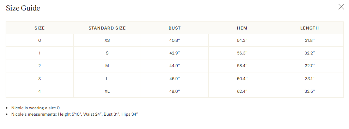Click the BUST column header

click(x=174, y=28)
